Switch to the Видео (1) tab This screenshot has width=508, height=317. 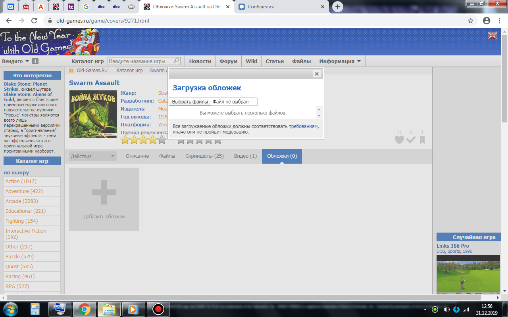coord(245,156)
